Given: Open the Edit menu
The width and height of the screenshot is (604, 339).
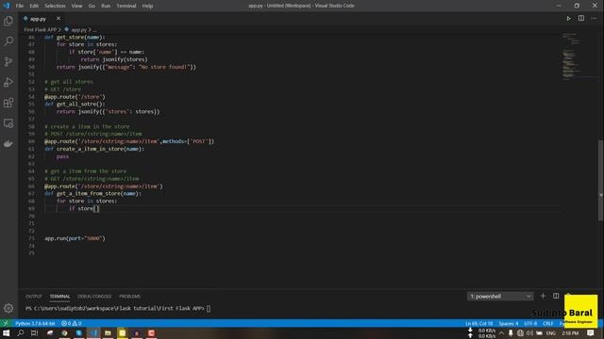Looking at the screenshot, I should [x=34, y=6].
